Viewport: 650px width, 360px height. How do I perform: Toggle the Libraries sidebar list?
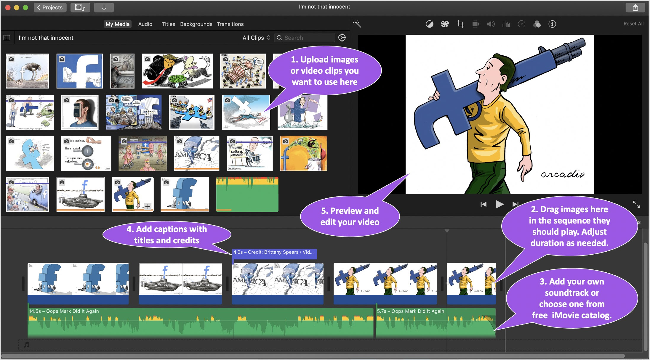(x=7, y=38)
